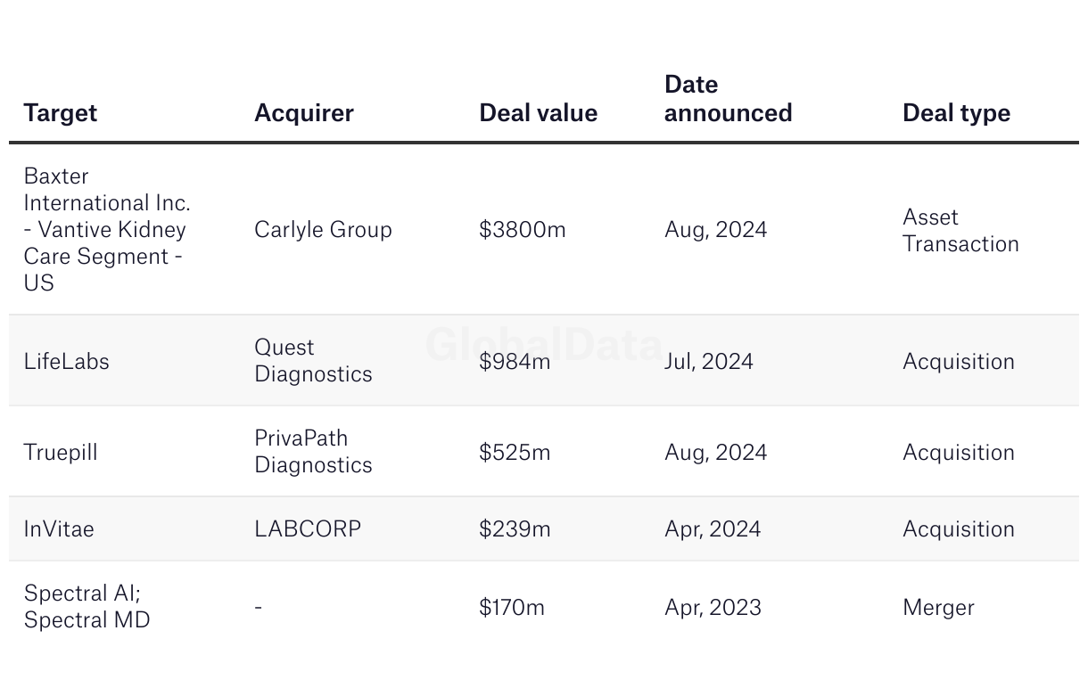Click Quest Diagnostics in the Acquirer column
1088x688 pixels.
pyautogui.click(x=313, y=360)
